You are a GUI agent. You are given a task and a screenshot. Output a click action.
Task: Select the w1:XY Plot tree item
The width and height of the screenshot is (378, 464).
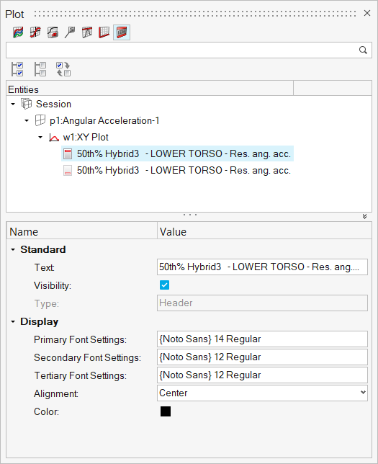pos(86,138)
